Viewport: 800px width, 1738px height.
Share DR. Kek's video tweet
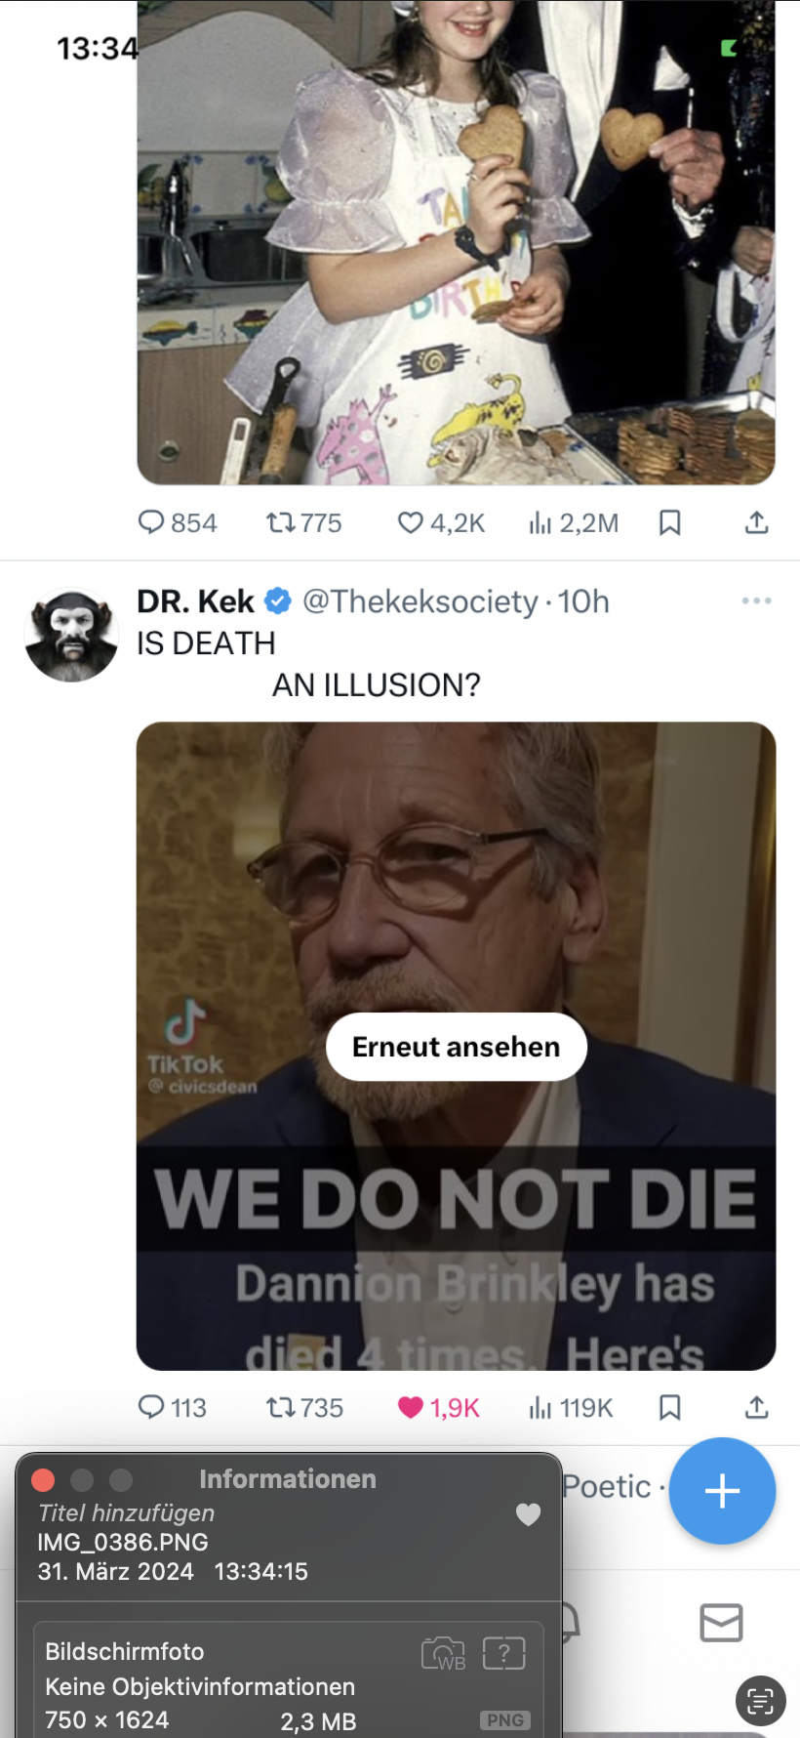coord(756,1407)
